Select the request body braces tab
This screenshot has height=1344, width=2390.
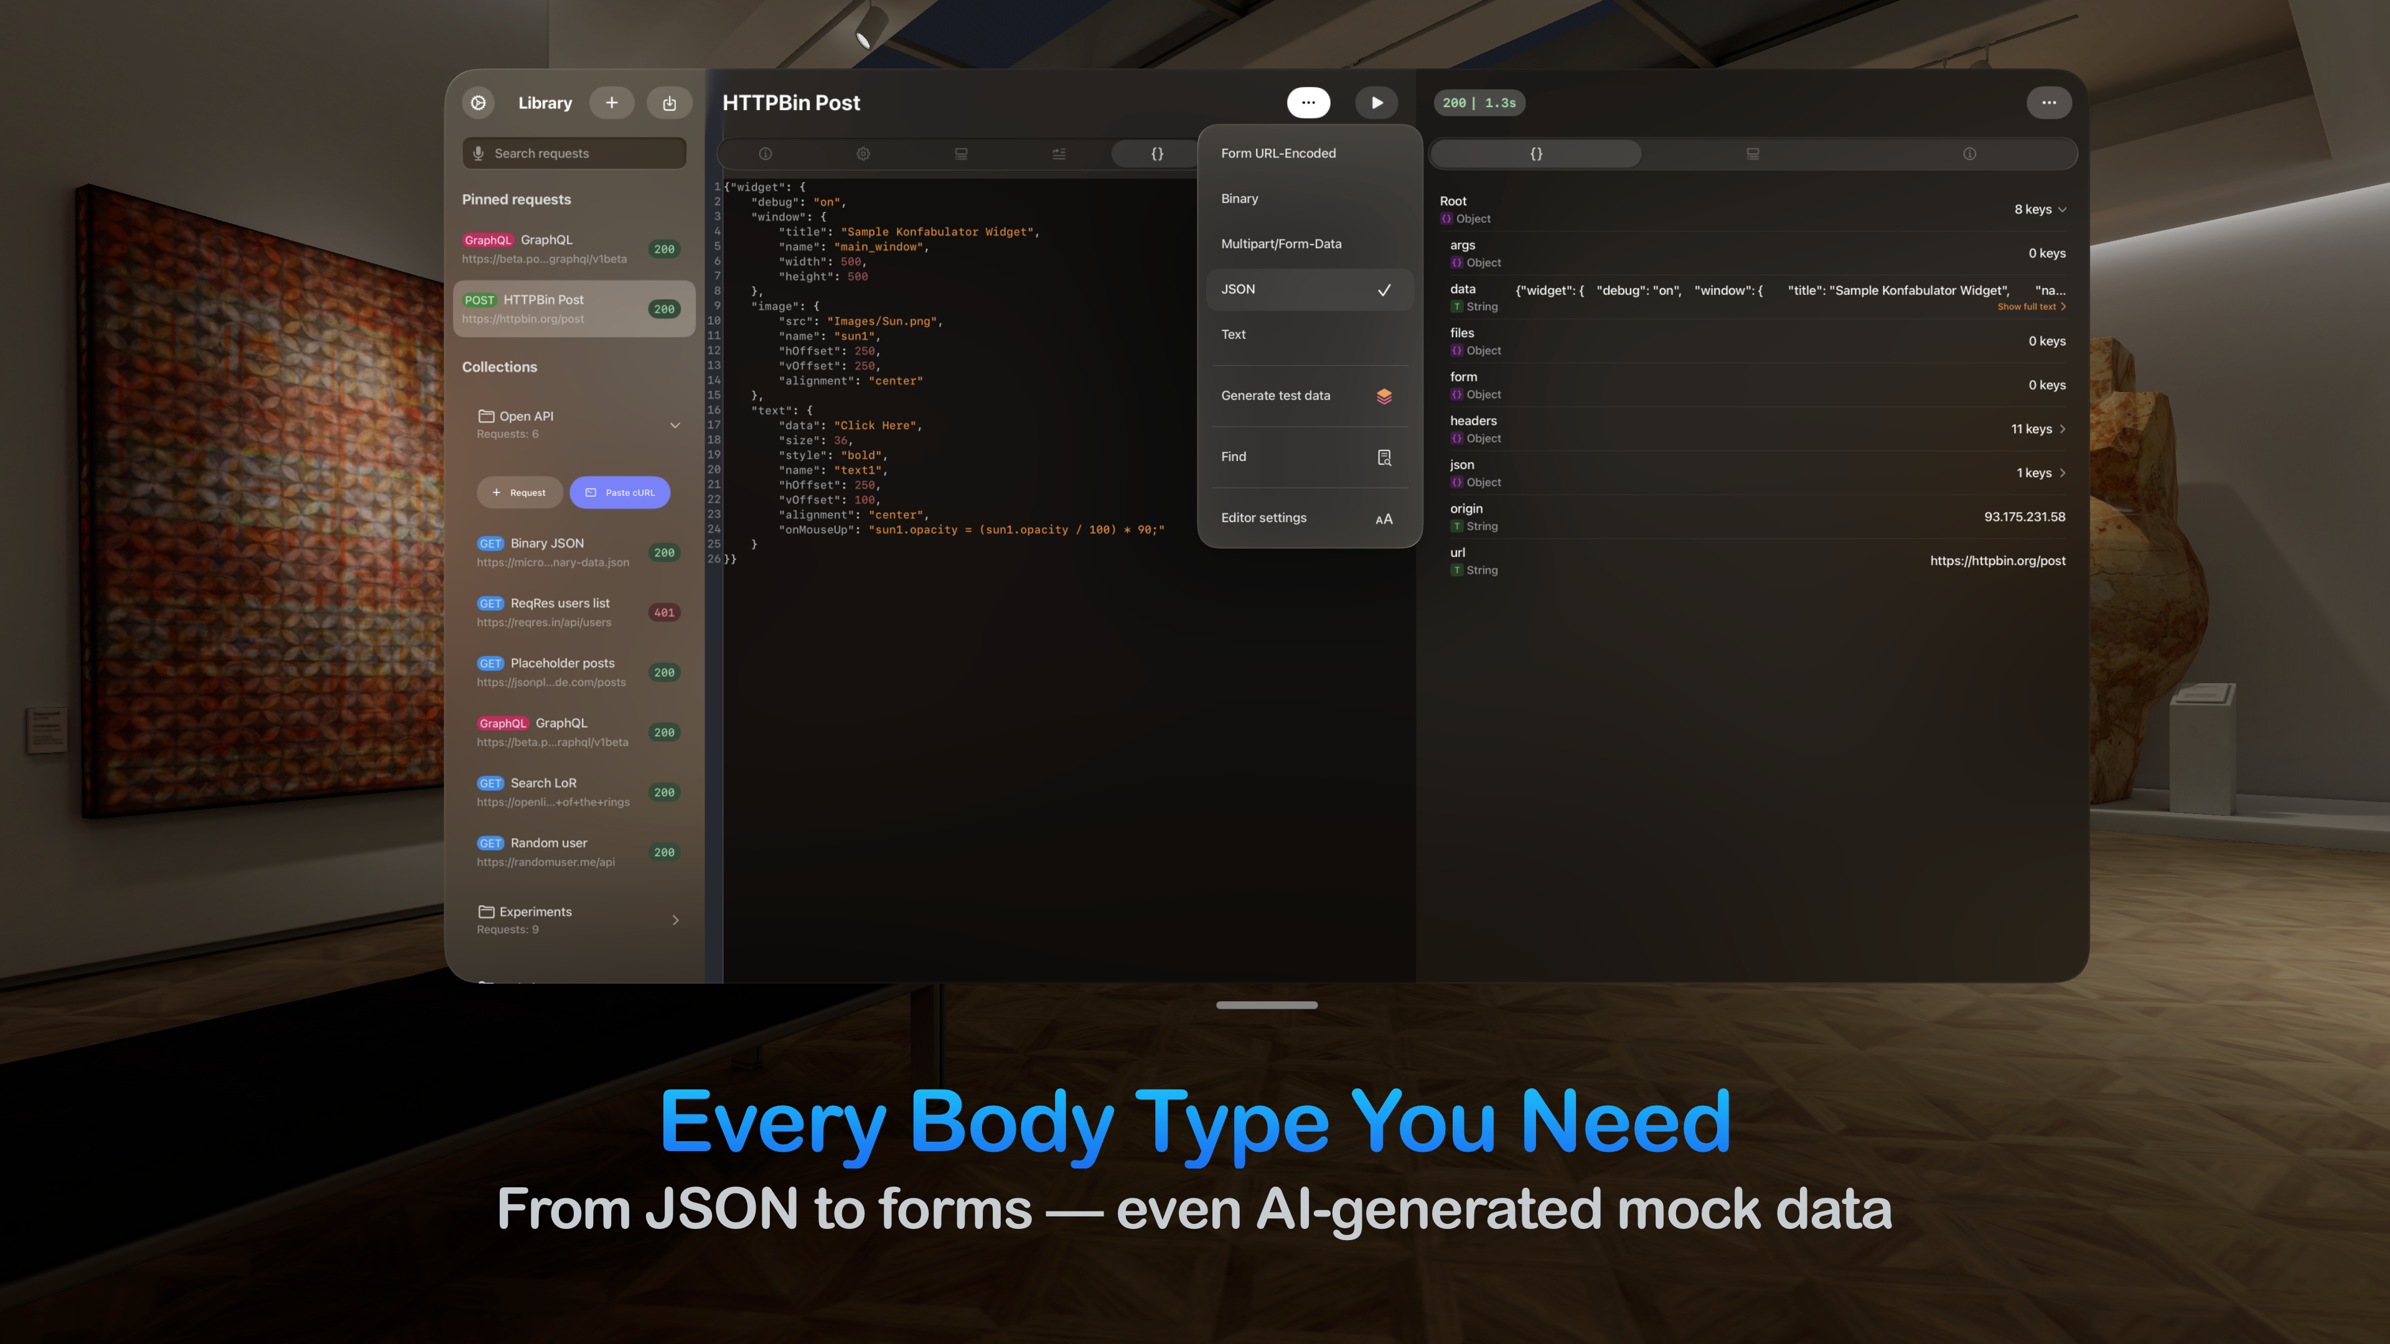(x=1157, y=154)
